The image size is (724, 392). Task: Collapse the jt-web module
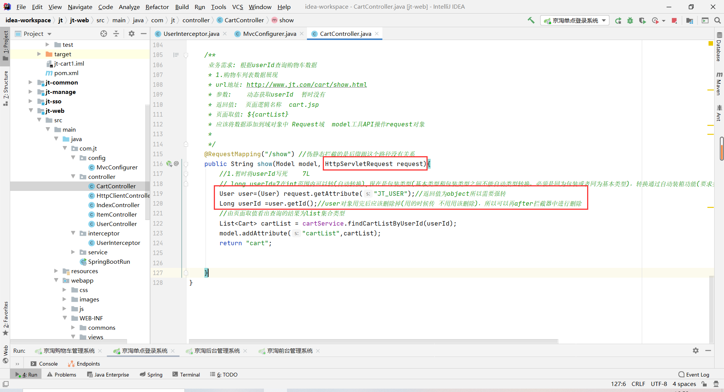[x=31, y=111]
